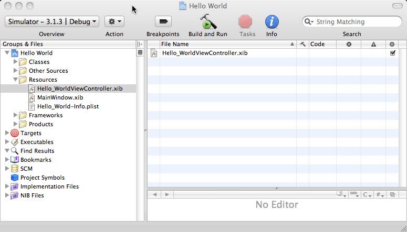
Task: Select the Frameworks folder icon
Action: pos(23,115)
